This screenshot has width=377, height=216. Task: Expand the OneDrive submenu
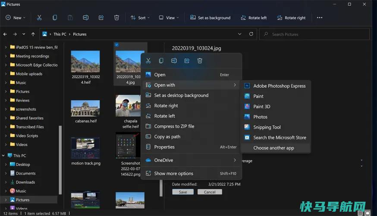191,160
